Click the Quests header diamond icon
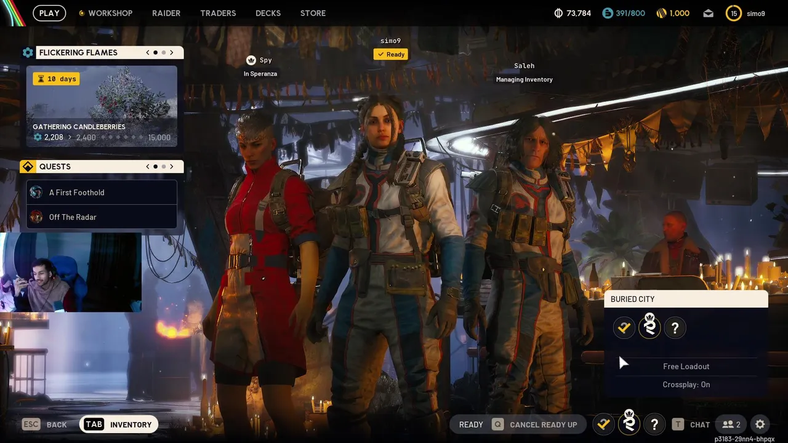The height and width of the screenshot is (443, 788). coord(28,167)
